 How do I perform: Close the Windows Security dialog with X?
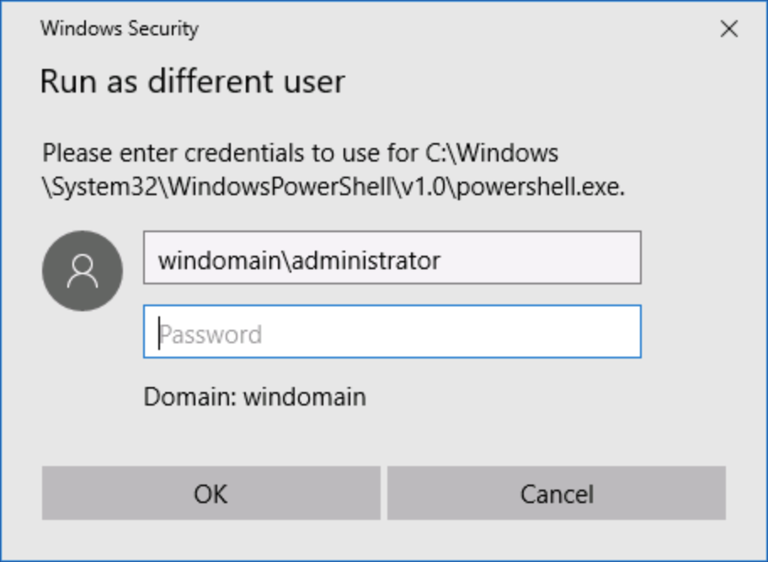[x=728, y=29]
